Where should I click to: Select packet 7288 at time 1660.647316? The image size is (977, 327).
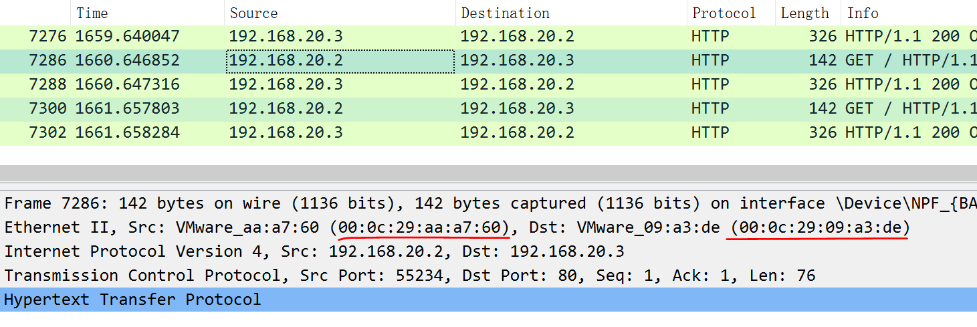(x=127, y=84)
